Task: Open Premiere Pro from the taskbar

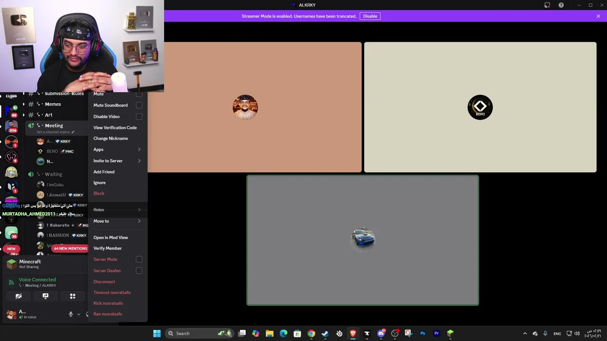Action: (436, 333)
